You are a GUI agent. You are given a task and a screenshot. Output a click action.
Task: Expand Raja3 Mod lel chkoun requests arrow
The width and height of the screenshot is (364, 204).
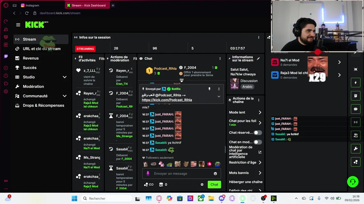pyautogui.click(x=339, y=75)
